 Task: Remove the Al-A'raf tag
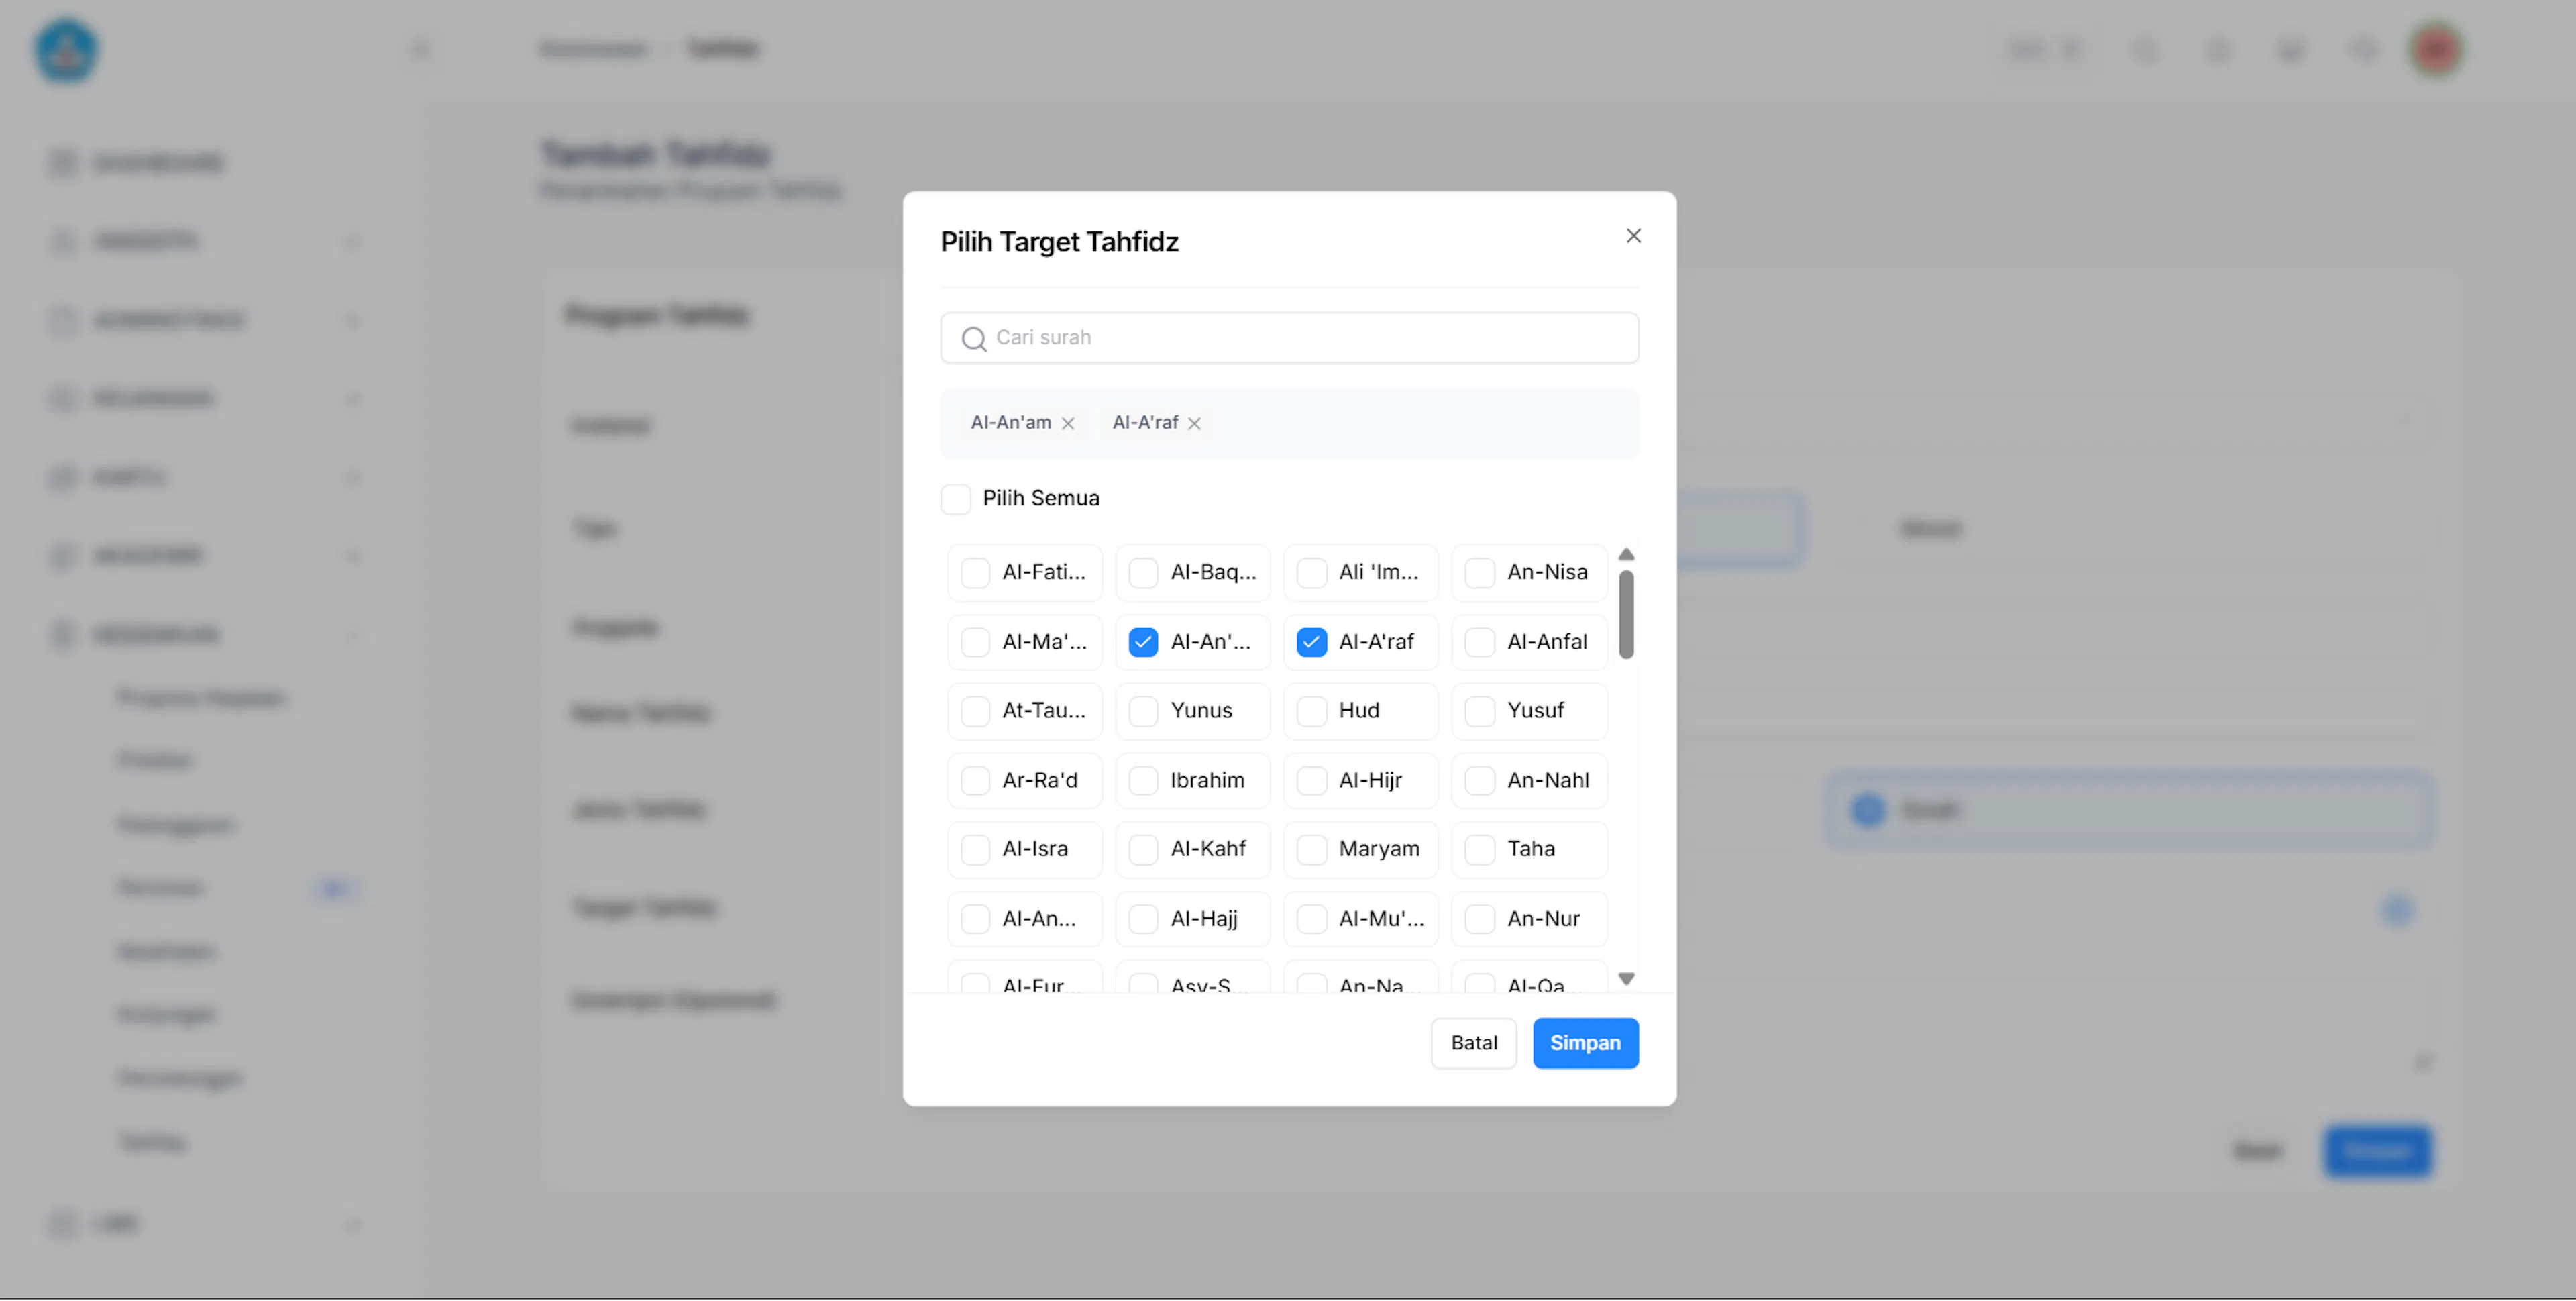coord(1194,423)
